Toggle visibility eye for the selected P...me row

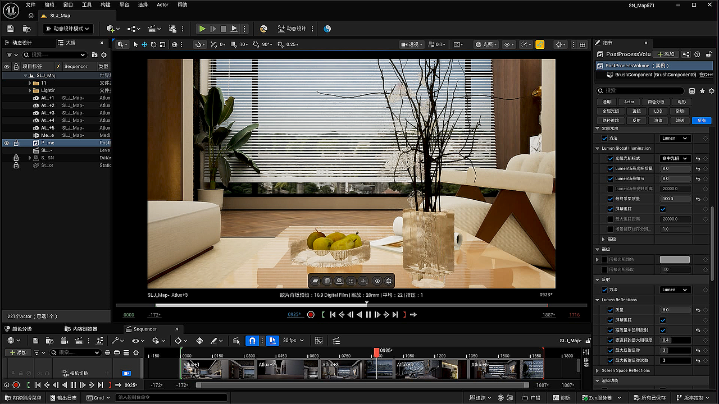pos(7,143)
